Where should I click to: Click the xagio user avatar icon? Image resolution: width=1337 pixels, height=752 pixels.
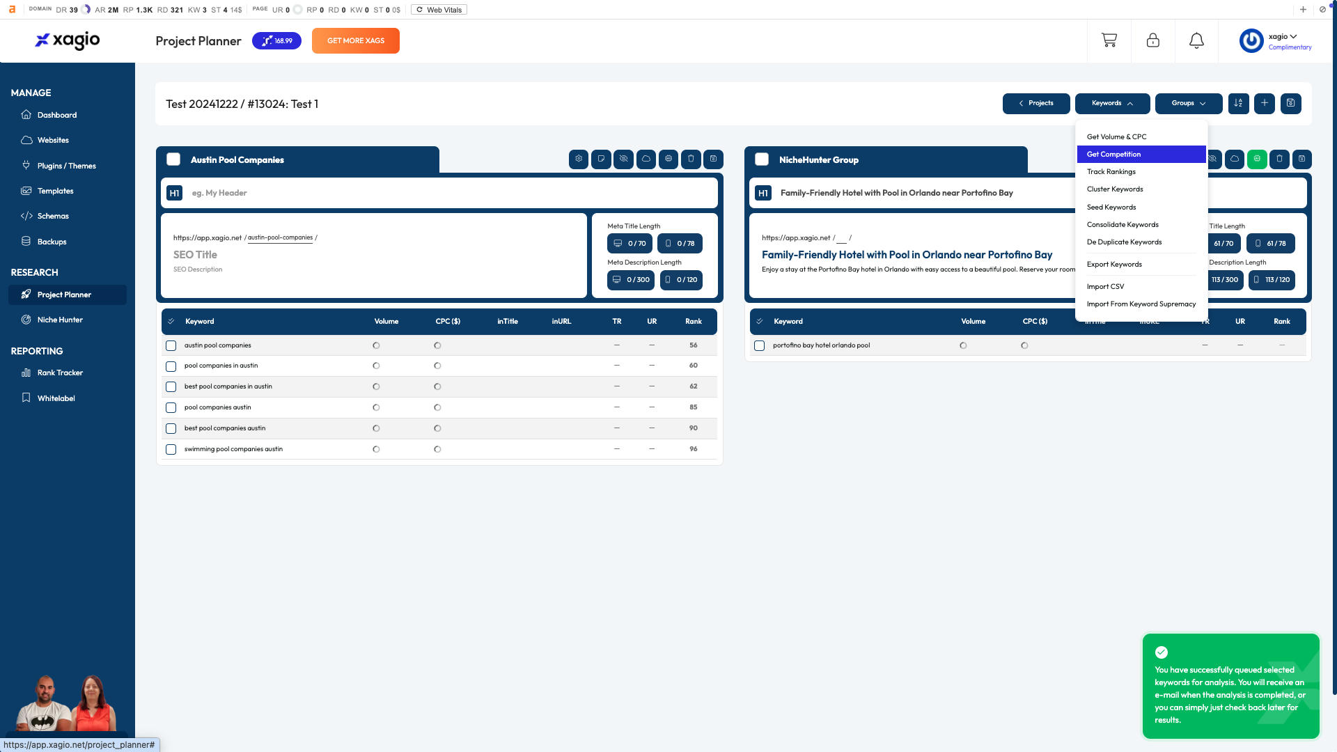(1251, 40)
